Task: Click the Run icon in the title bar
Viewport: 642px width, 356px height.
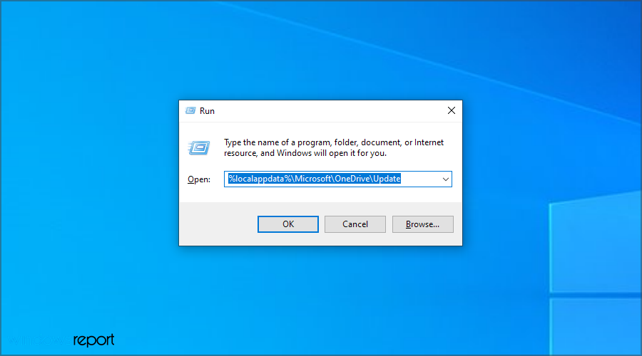Action: click(x=190, y=111)
